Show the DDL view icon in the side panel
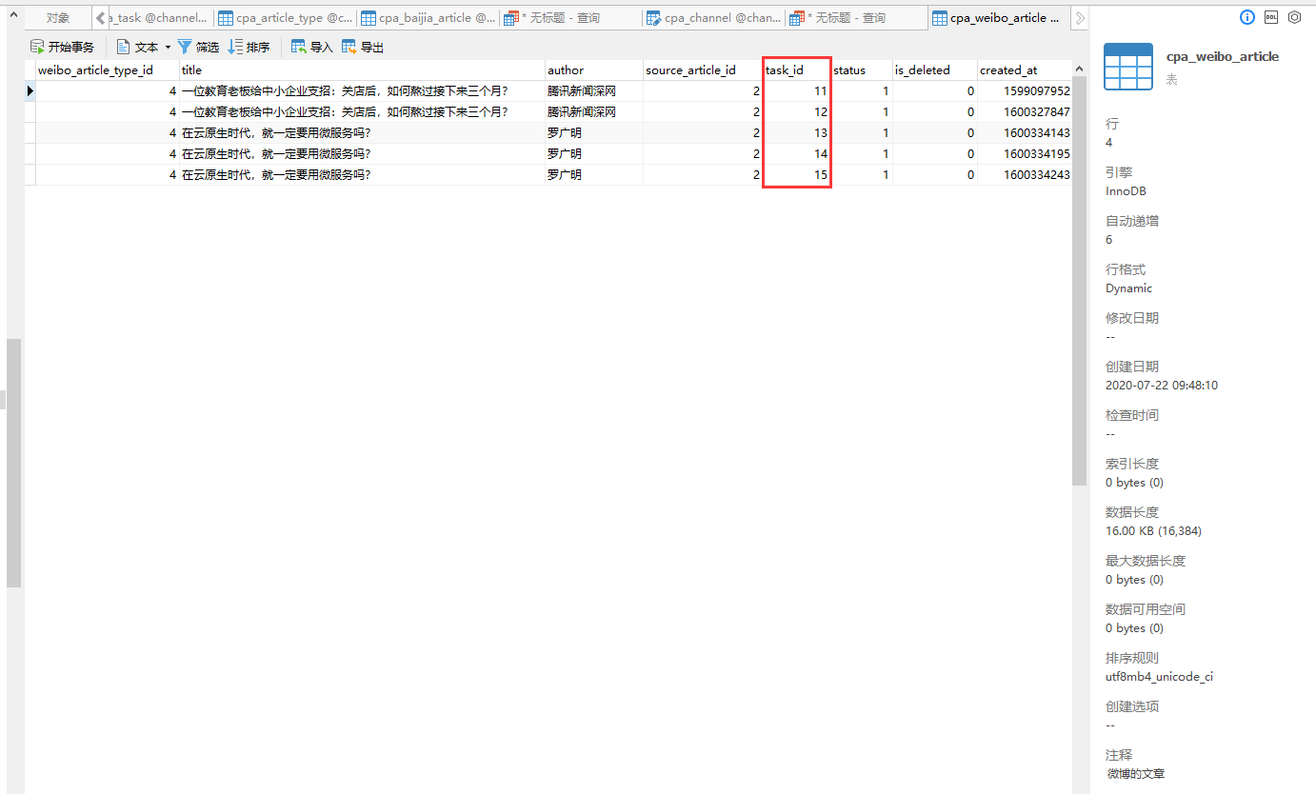The width and height of the screenshot is (1316, 794). pyautogui.click(x=1271, y=17)
